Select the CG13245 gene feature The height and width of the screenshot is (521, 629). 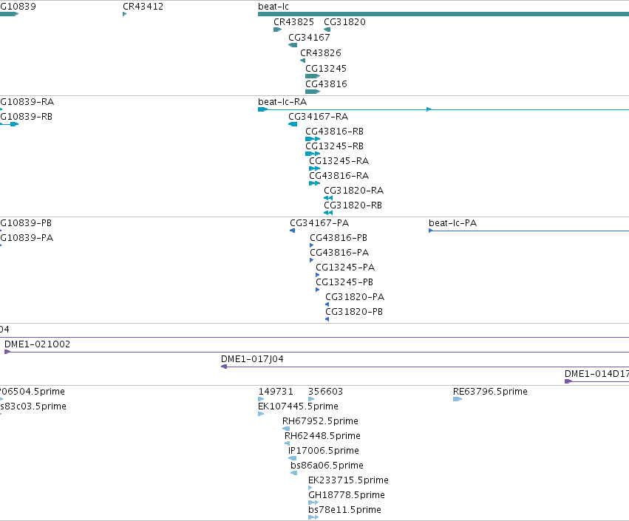coord(313,76)
